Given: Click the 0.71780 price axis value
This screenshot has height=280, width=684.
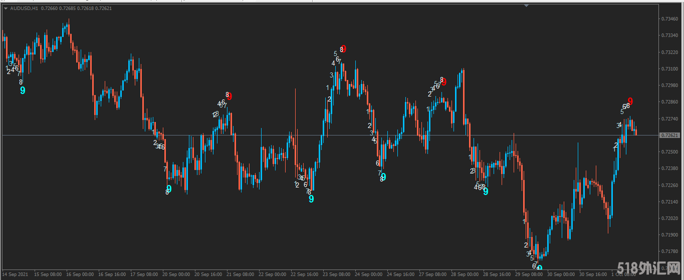Looking at the screenshot, I should [668, 251].
